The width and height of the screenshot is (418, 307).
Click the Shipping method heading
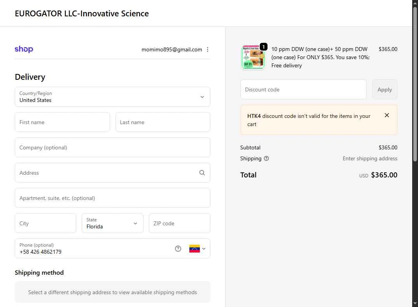[x=39, y=273]
